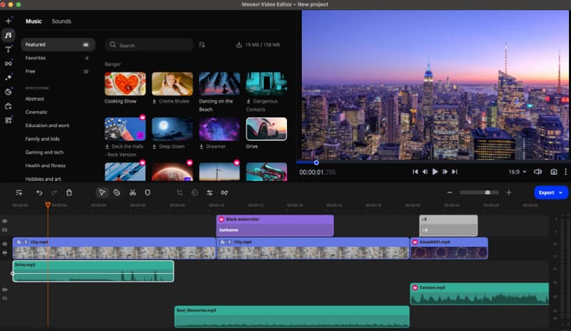The image size is (571, 331).
Task: Open the Titles tab in left sidebar
Action: click(9, 49)
